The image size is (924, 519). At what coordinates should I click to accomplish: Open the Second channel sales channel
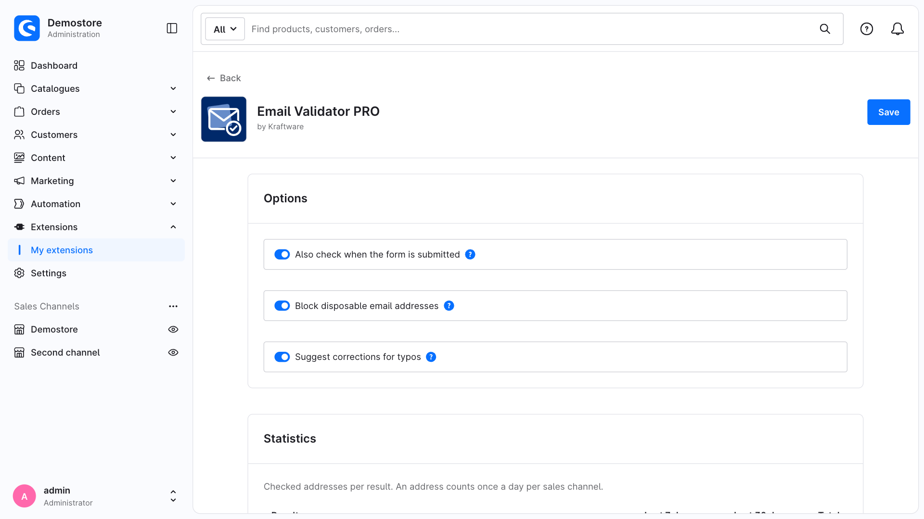(65, 352)
